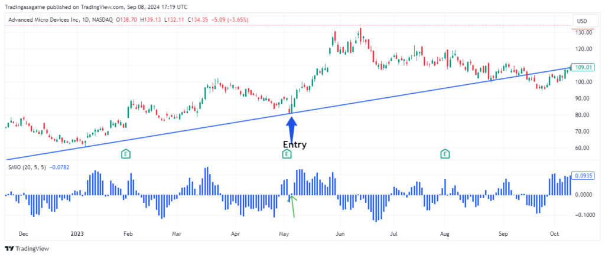Click the 60.00 price axis label
605x257 pixels.
click(x=583, y=148)
